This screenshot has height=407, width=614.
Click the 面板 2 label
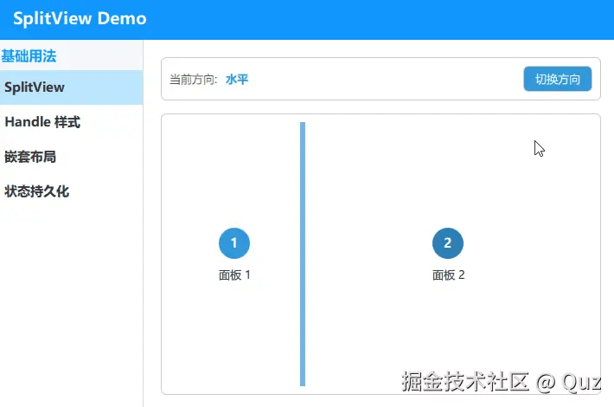point(448,275)
